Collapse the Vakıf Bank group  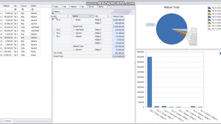pos(74,30)
